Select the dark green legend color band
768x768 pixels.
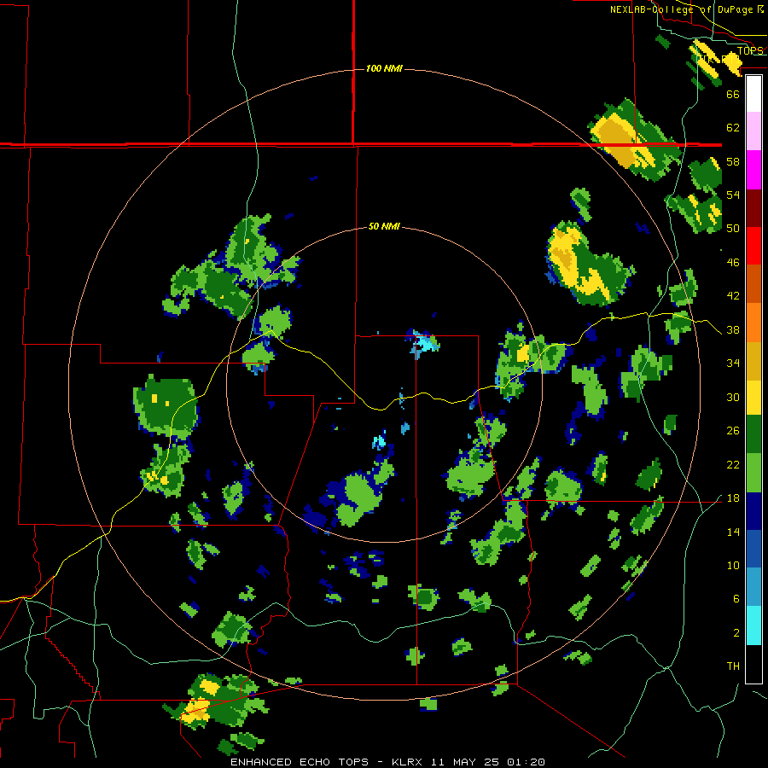pyautogui.click(x=753, y=434)
